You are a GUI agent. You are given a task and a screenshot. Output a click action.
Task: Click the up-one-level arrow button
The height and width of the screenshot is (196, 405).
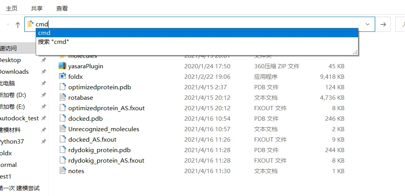point(17,24)
